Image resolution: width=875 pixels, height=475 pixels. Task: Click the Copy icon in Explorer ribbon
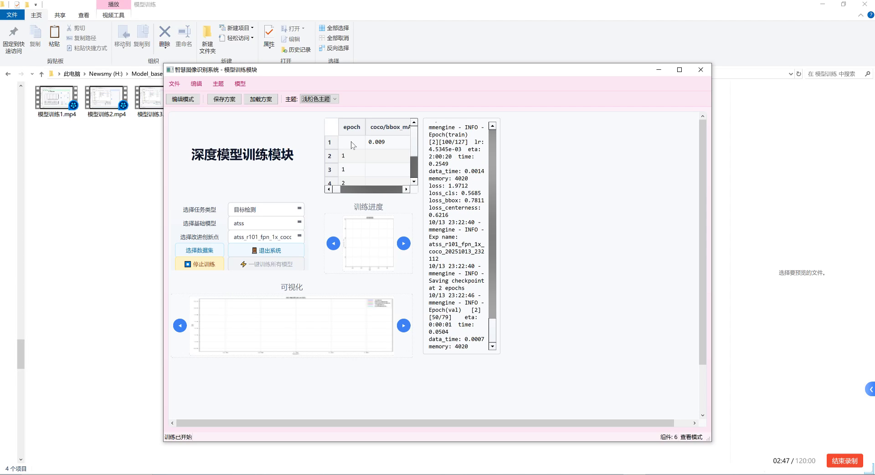click(35, 32)
